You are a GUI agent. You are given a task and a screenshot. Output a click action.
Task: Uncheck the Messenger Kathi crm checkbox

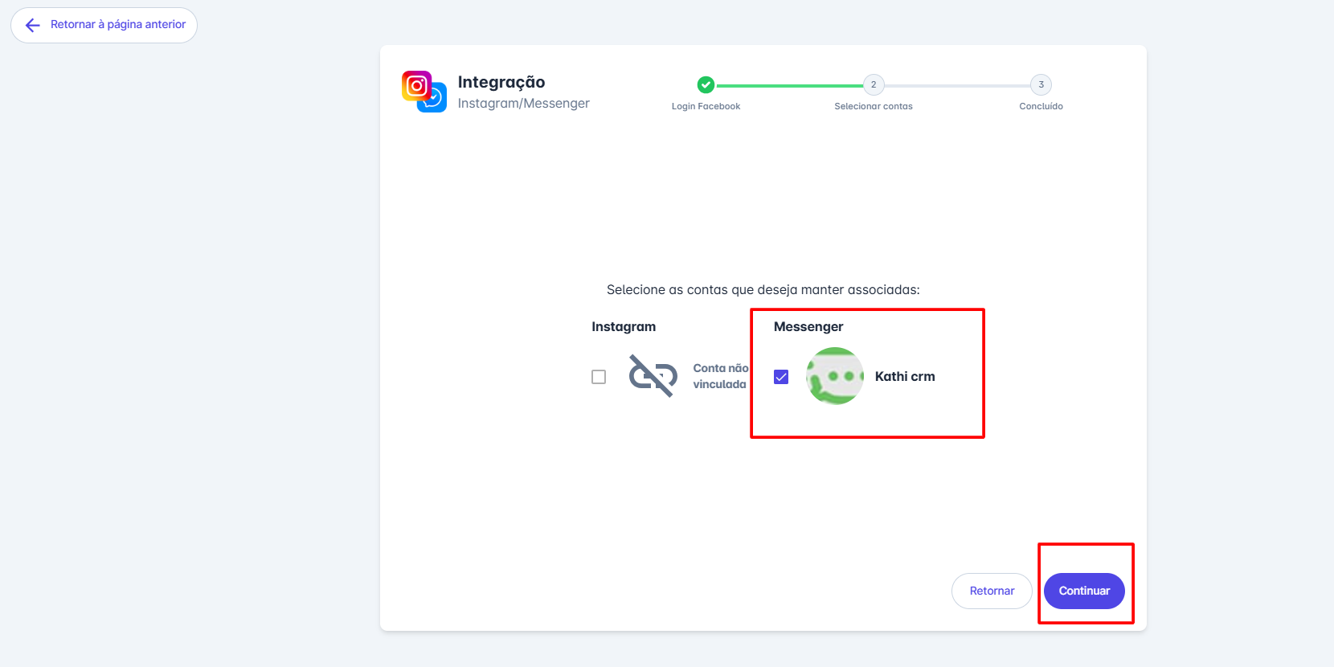pos(781,377)
